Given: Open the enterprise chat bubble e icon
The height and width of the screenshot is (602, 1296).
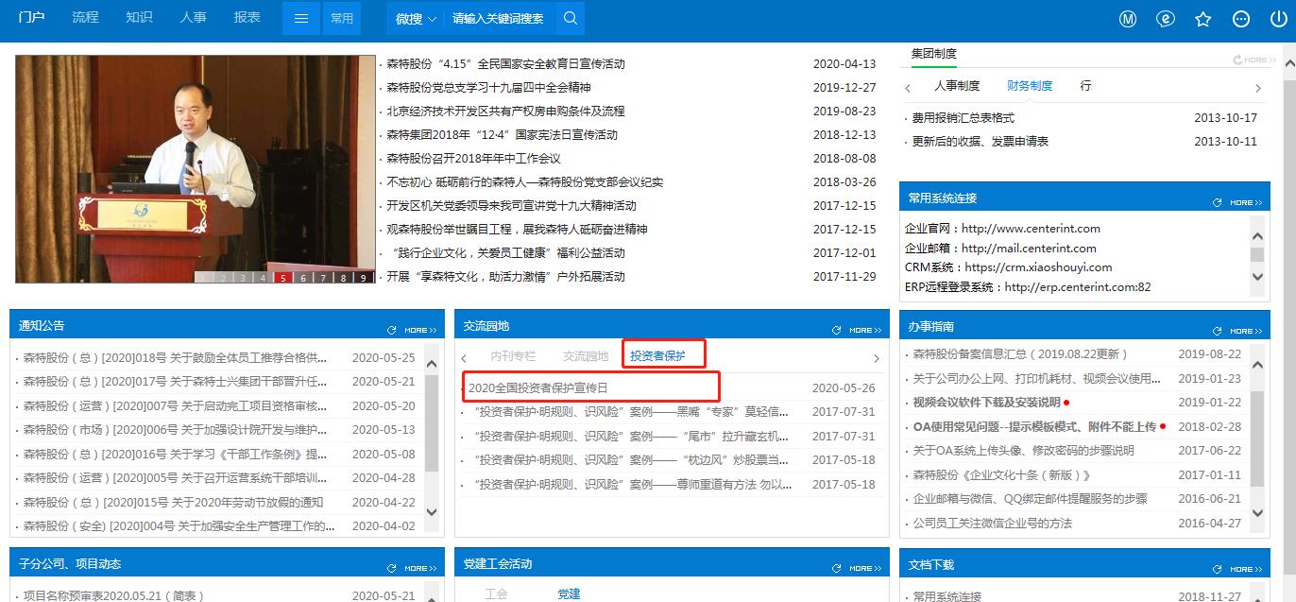Looking at the screenshot, I should click(x=1165, y=18).
